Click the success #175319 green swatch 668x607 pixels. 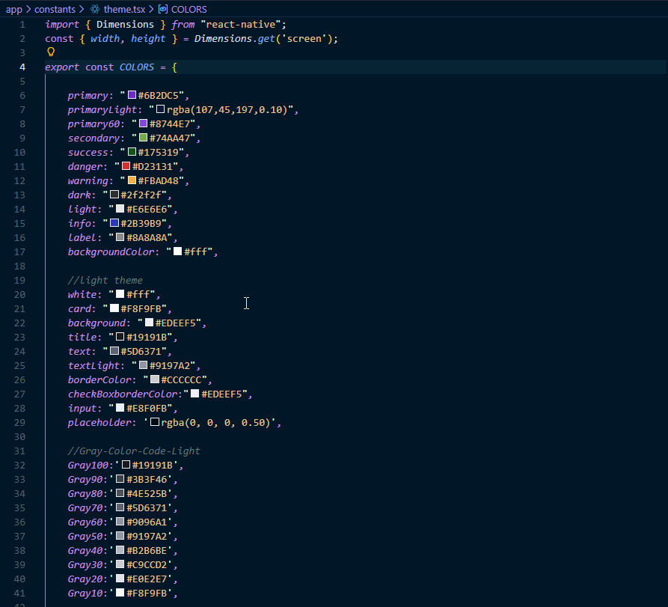[x=132, y=153]
